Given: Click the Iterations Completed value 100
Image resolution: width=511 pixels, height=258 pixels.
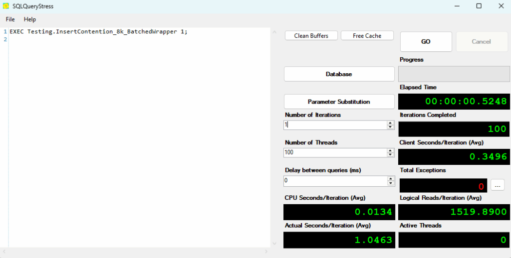Looking at the screenshot, I should 497,129.
